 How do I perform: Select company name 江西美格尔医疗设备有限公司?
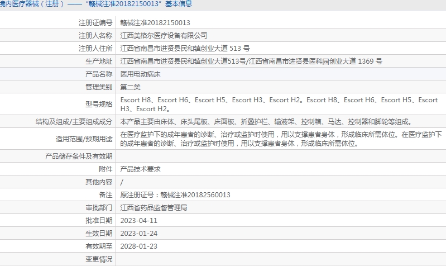point(164,36)
